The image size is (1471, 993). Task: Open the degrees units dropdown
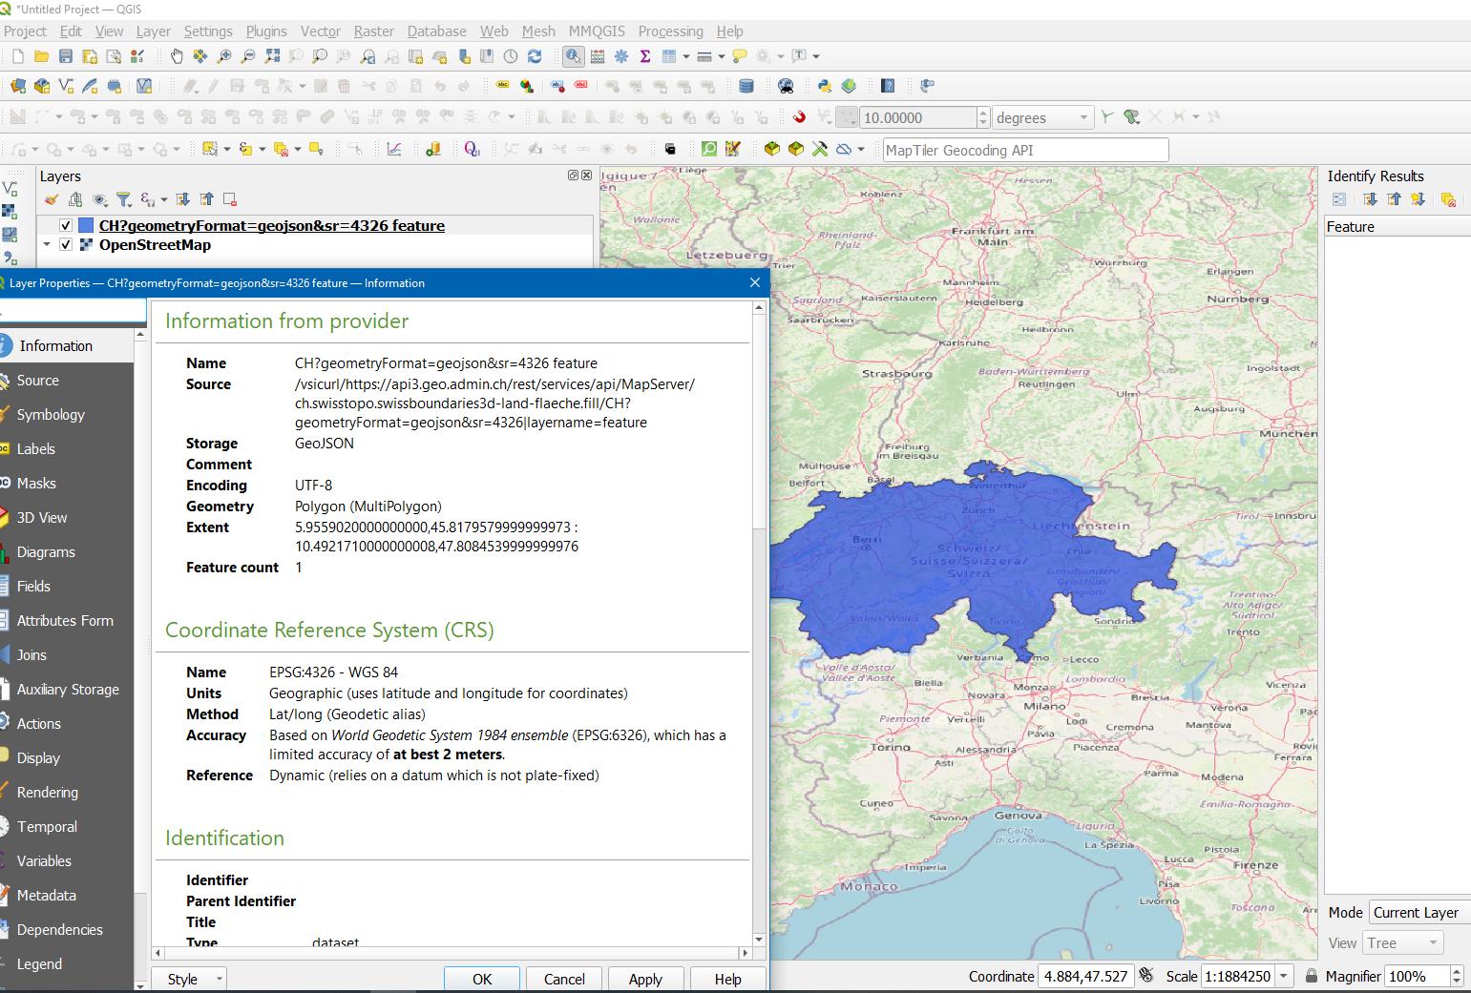tap(1042, 117)
